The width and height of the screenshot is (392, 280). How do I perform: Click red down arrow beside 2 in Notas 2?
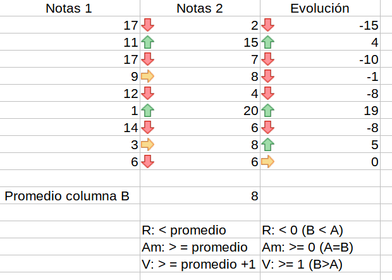[x=147, y=25]
